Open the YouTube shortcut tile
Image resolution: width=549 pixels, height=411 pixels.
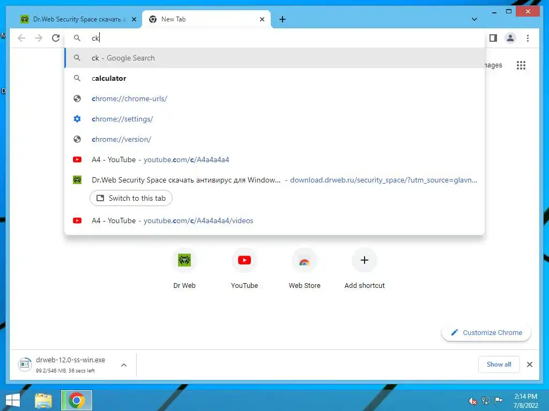(x=244, y=269)
